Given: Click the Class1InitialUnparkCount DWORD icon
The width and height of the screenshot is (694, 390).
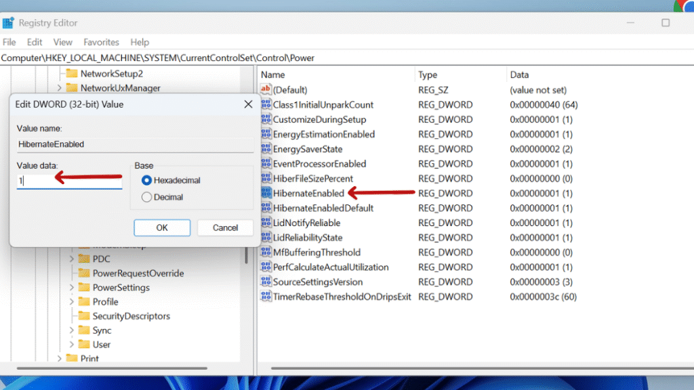Looking at the screenshot, I should [x=266, y=104].
